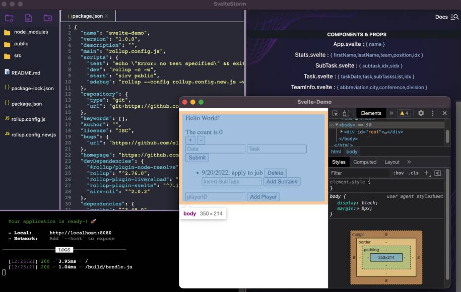The width and height of the screenshot is (461, 292).
Task: Show more DevTools panel tabs chevron
Action: tap(391, 113)
